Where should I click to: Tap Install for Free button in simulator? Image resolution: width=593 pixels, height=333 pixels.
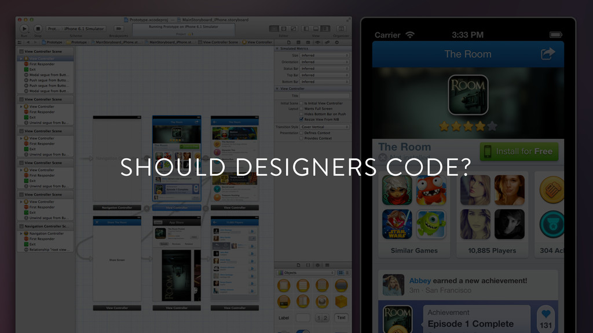[x=519, y=151]
